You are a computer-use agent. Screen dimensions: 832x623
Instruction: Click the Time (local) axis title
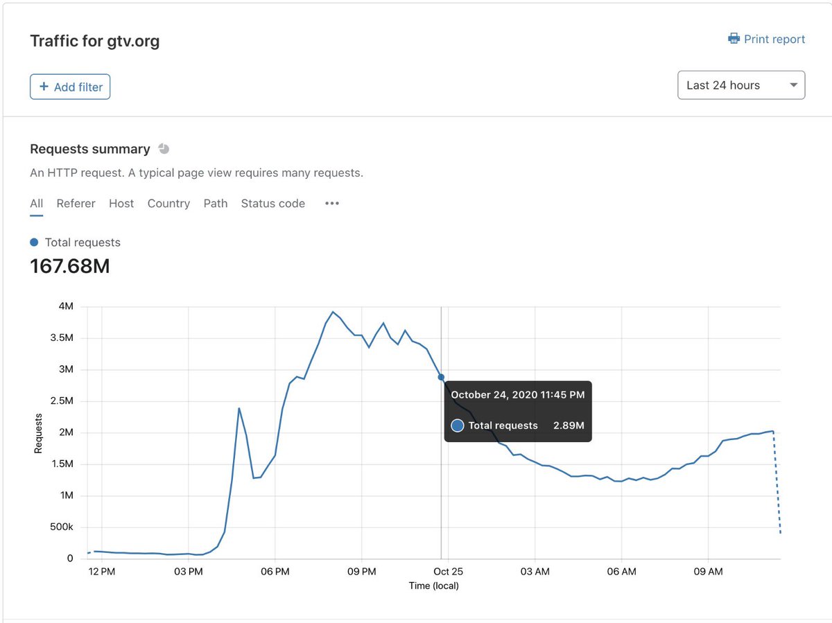click(x=434, y=586)
